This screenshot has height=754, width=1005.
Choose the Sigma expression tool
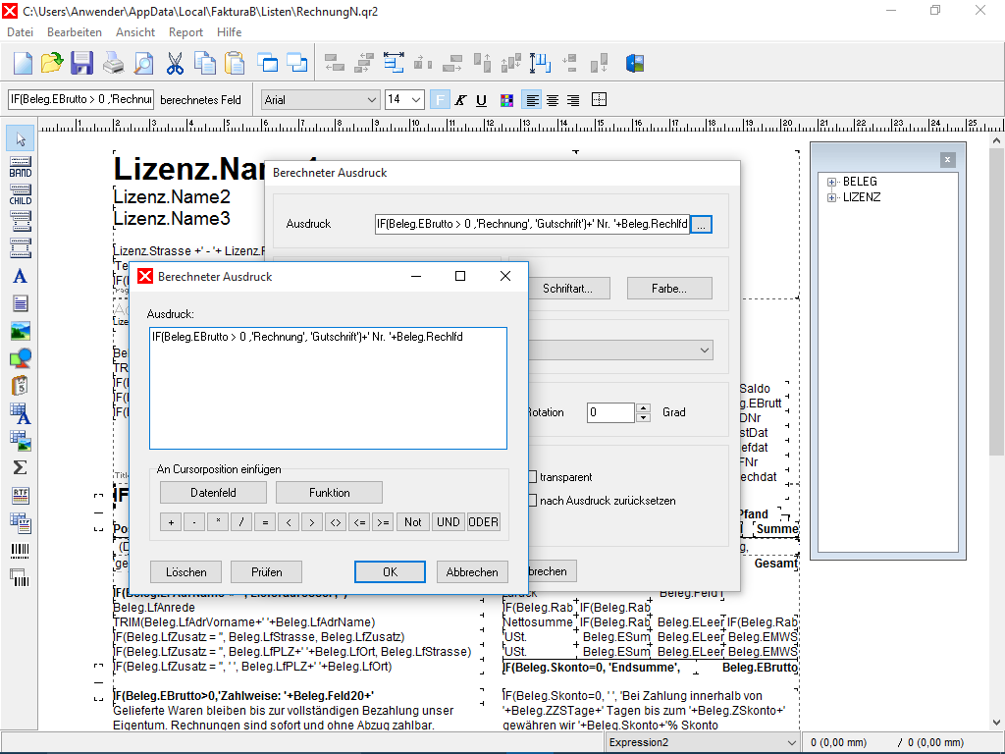click(x=20, y=468)
